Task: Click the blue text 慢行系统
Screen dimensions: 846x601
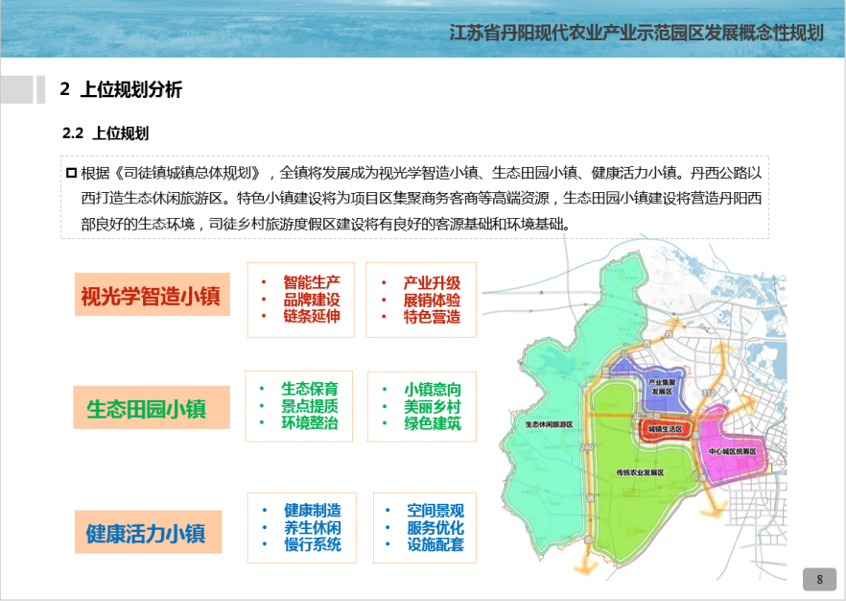Action: [313, 544]
